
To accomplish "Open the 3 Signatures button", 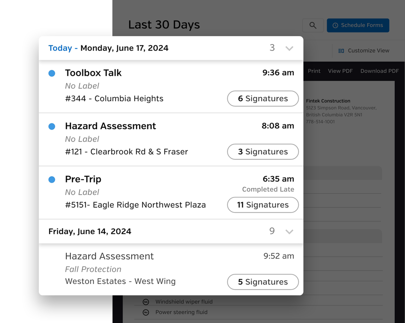I will (263, 152).
